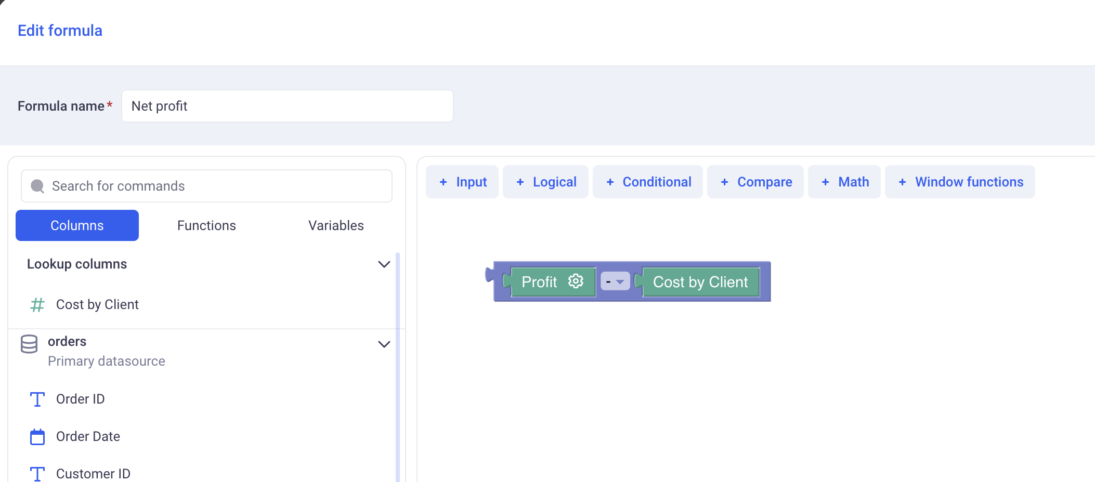Click the gear icon on Profit block
The width and height of the screenshot is (1095, 482).
click(576, 282)
